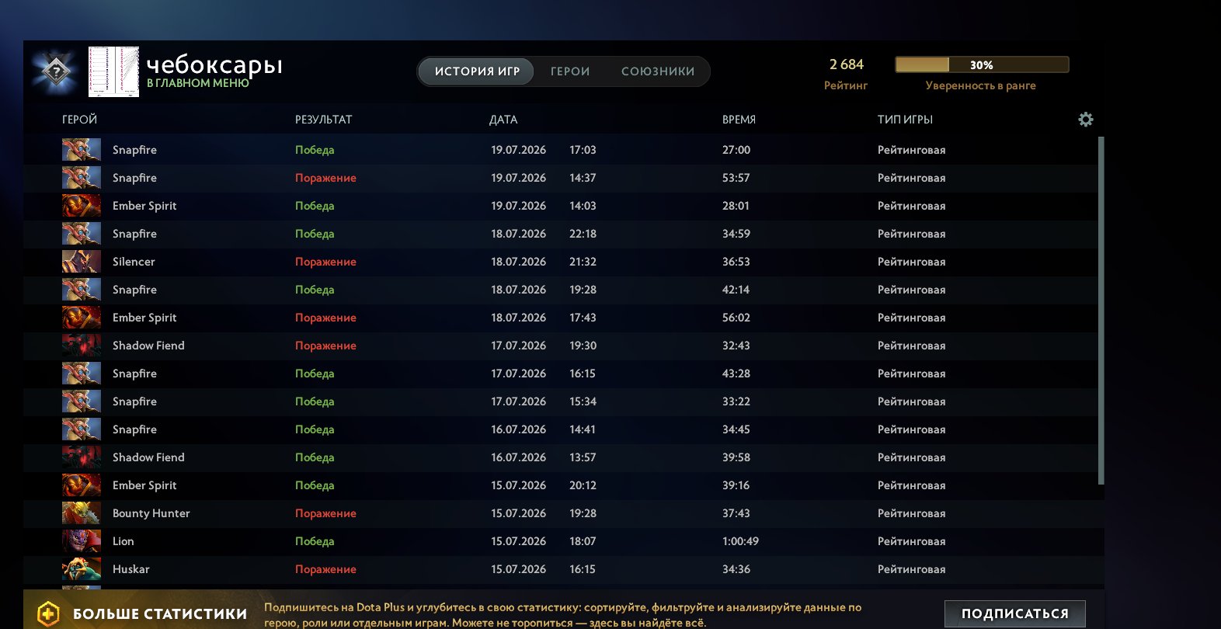1221x629 pixels.
Task: Click the Больше статистики banner title
Action: [x=160, y=614]
